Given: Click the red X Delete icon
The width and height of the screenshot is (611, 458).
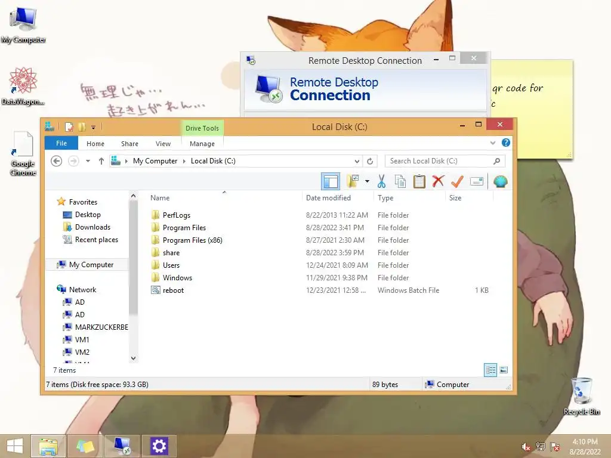Looking at the screenshot, I should pos(438,181).
